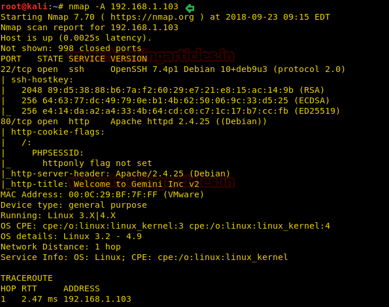Select the TRACEROUTE section heading
The image size is (389, 307).
click(x=27, y=278)
